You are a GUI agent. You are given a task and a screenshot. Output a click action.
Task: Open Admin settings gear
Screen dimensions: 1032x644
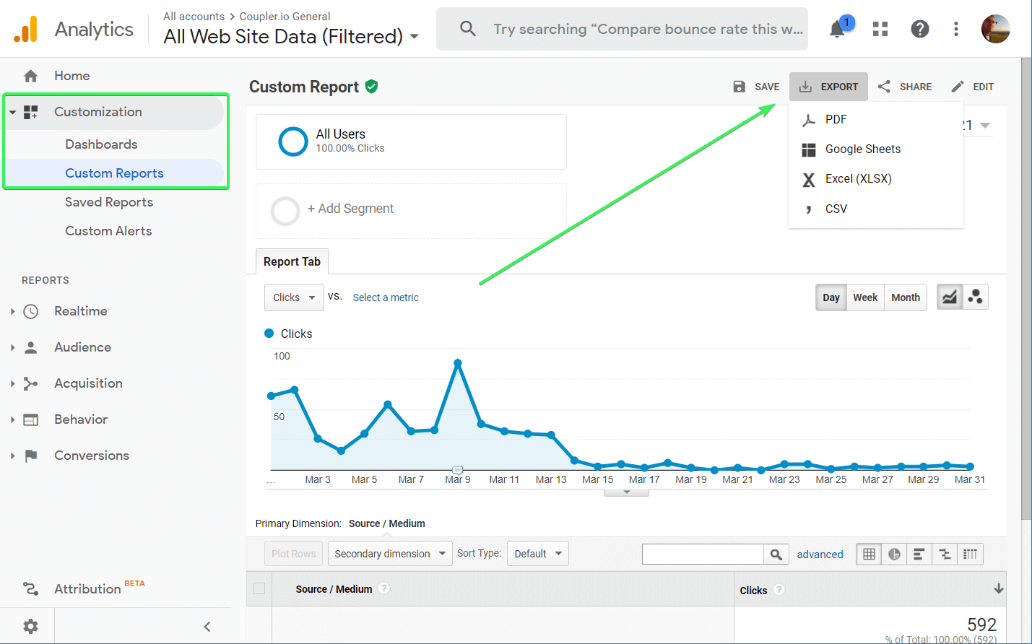pos(30,626)
